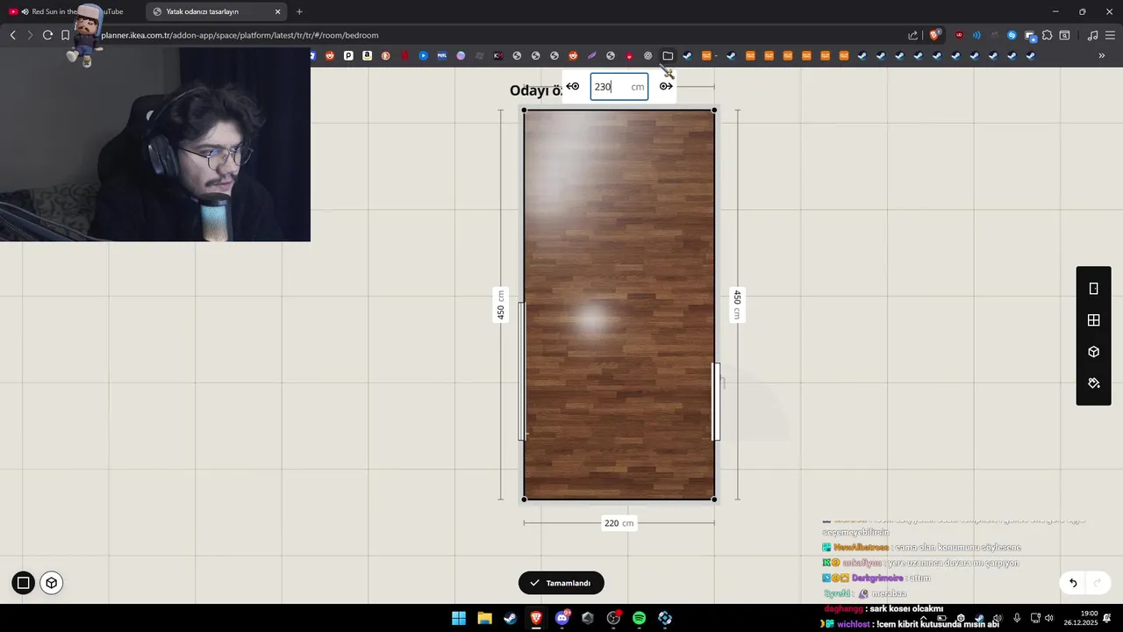Open uBlock Origin extension icon

pyautogui.click(x=959, y=35)
